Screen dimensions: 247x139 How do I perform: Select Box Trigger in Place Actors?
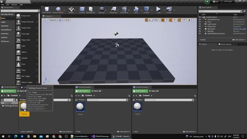click(27, 76)
